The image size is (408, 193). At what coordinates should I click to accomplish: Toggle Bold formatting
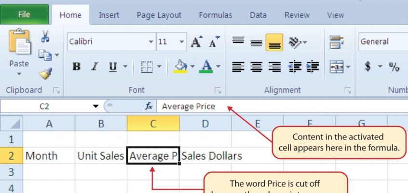point(76,67)
